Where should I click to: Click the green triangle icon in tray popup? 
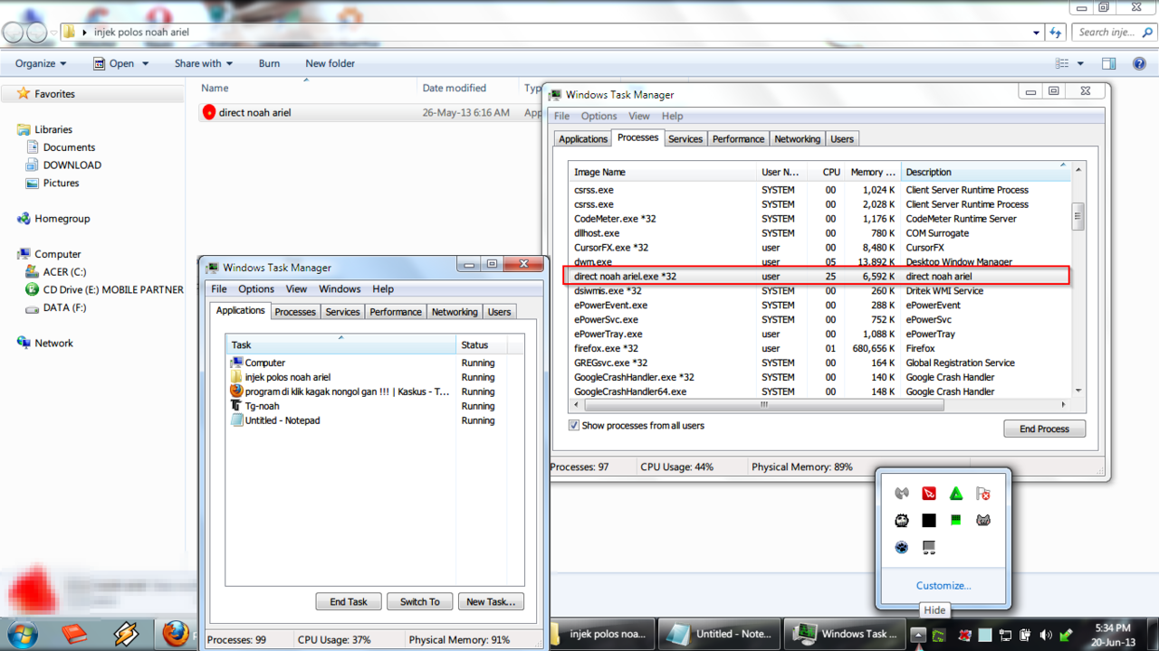956,494
